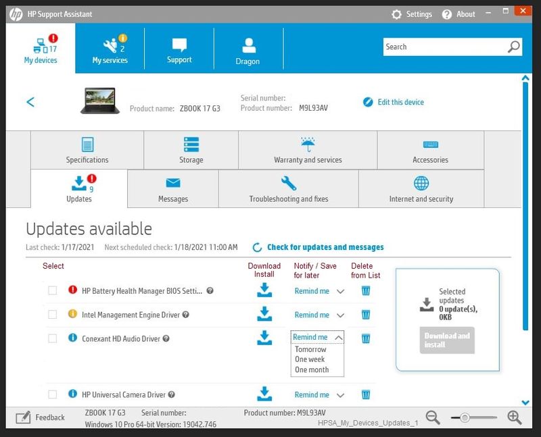The width and height of the screenshot is (541, 437).
Task: Click the vertical scrollbar thumb
Action: 525,206
